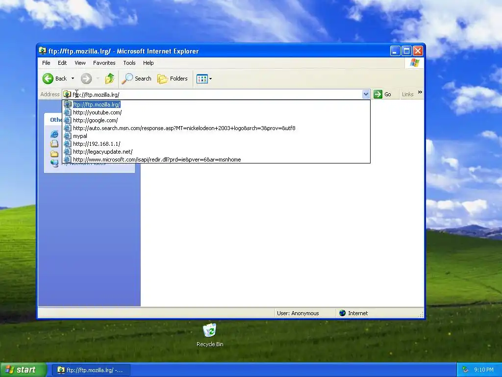Expand the Views dropdown arrow
Viewport: 502px width, 377px height.
pyautogui.click(x=210, y=79)
